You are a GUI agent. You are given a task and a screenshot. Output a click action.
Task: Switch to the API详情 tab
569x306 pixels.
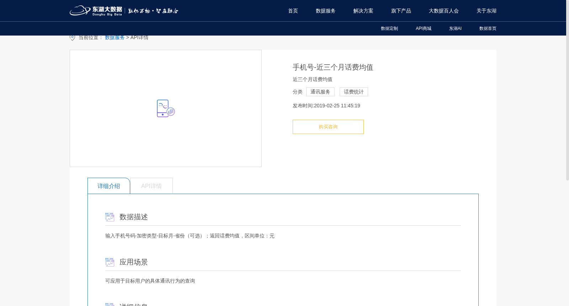pyautogui.click(x=151, y=186)
